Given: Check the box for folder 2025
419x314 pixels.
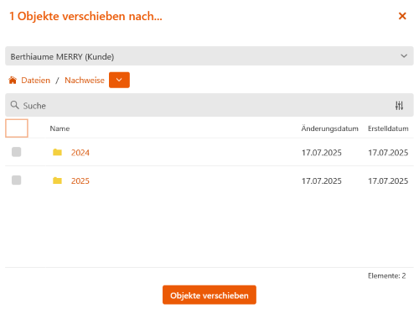Looking at the screenshot, I should tap(16, 180).
